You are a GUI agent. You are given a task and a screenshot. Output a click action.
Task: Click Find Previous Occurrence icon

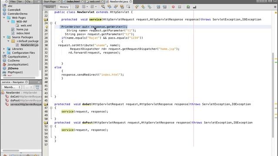point(109,7)
